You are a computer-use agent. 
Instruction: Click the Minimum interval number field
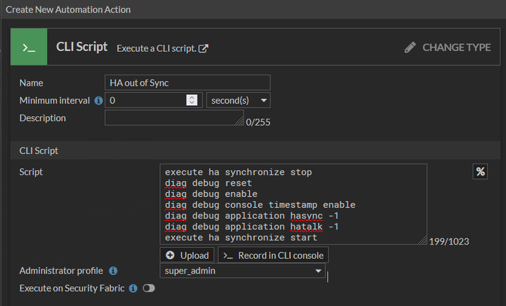pos(145,101)
